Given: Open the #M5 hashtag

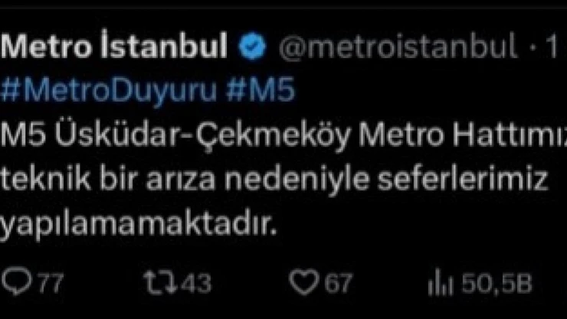Looking at the screenshot, I should 261,90.
